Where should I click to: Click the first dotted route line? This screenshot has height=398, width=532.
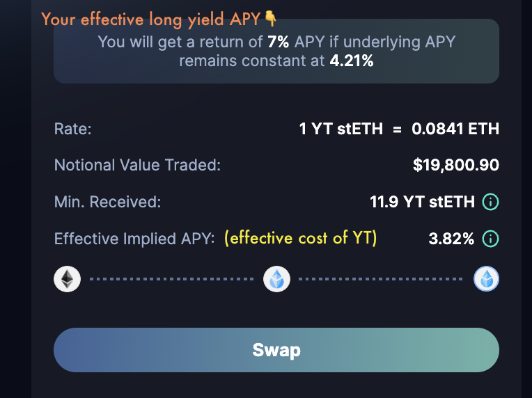(x=171, y=280)
